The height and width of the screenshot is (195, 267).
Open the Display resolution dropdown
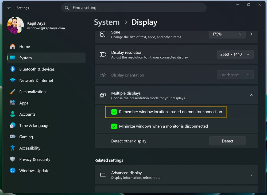click(235, 54)
